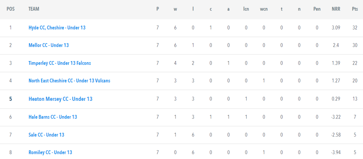
Task: Click Sale CC - Under 13 team link
Action: click(x=46, y=135)
